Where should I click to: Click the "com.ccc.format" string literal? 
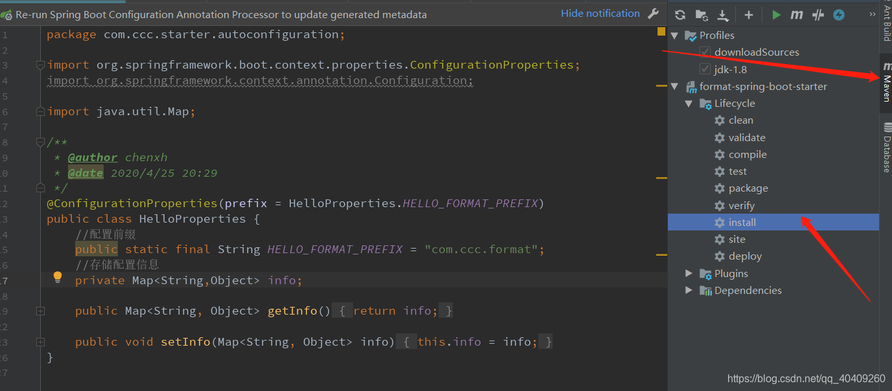coord(482,249)
